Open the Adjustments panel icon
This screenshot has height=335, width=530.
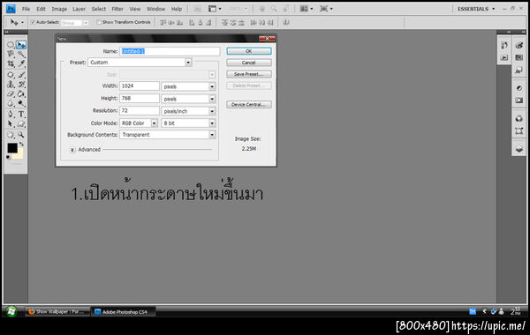(519, 88)
